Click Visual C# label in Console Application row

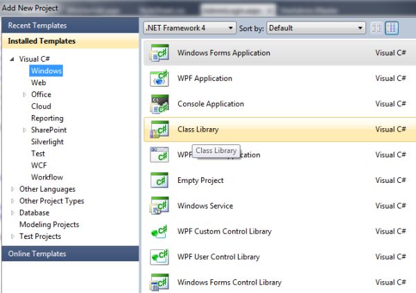tap(390, 104)
